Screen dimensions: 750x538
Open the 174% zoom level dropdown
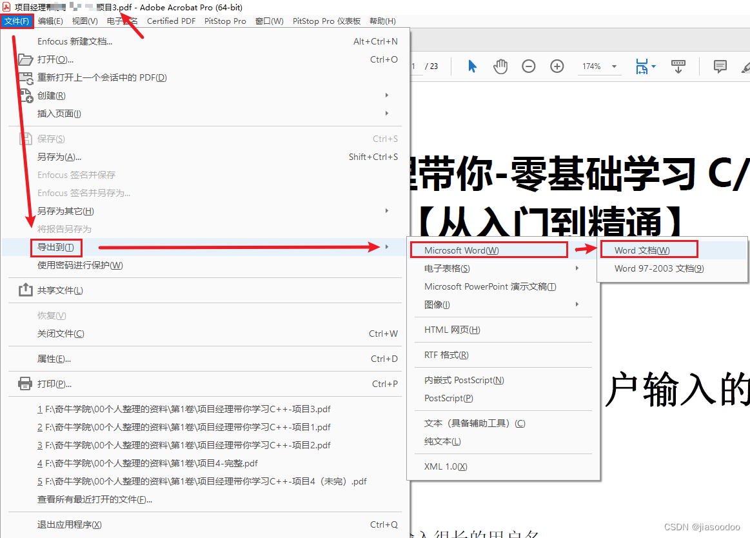[598, 66]
